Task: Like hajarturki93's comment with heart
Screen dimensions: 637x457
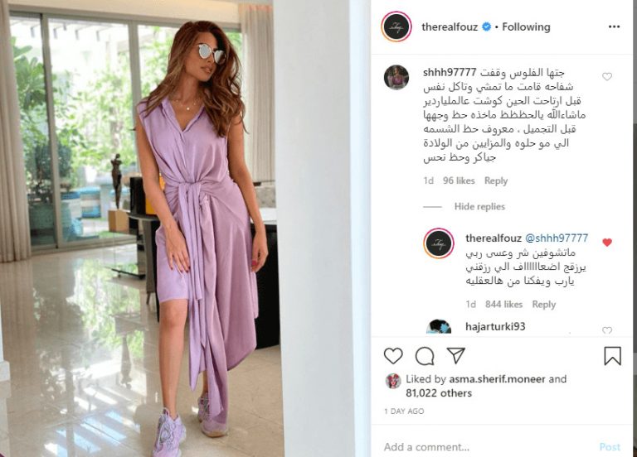Action: coord(607,330)
